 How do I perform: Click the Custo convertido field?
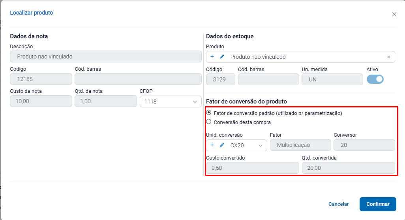252,168
